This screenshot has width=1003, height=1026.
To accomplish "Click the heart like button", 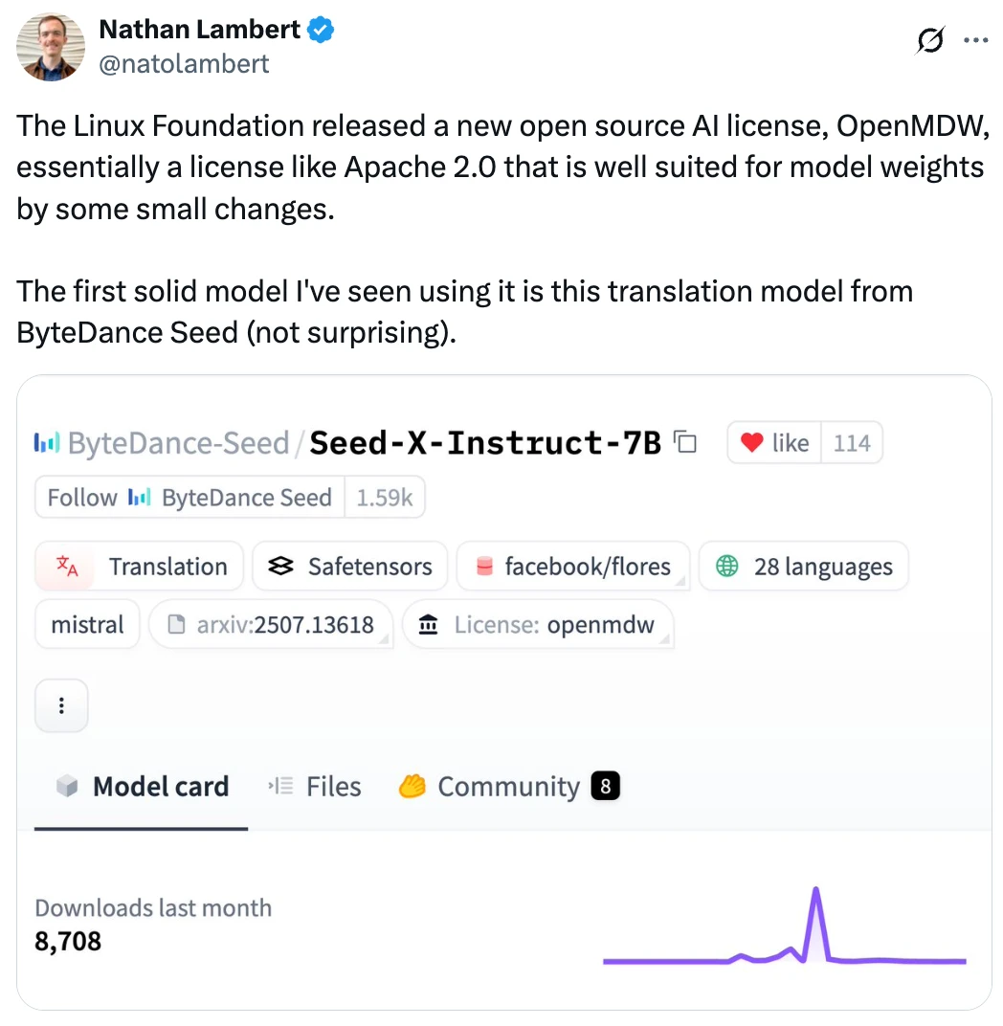I will pyautogui.click(x=775, y=443).
